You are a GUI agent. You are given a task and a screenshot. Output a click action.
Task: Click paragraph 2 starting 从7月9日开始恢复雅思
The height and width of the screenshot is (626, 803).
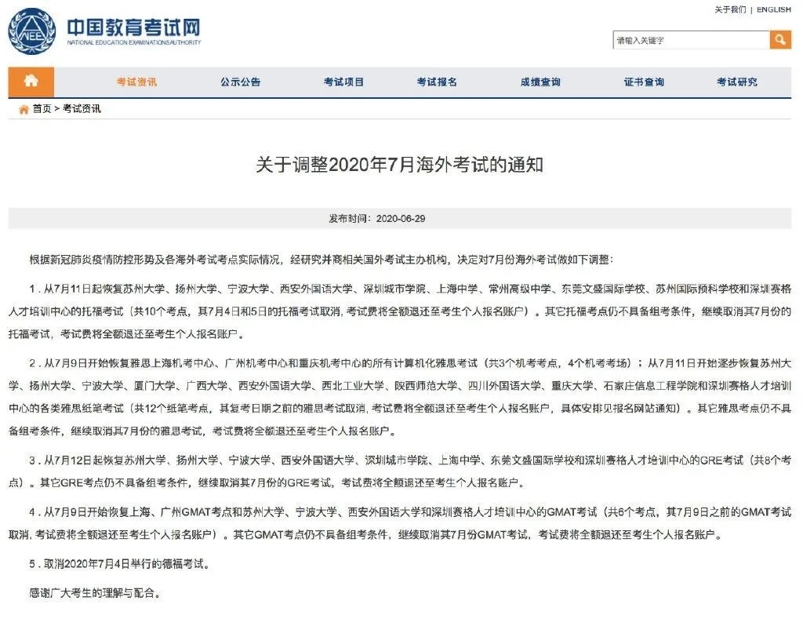click(399, 397)
